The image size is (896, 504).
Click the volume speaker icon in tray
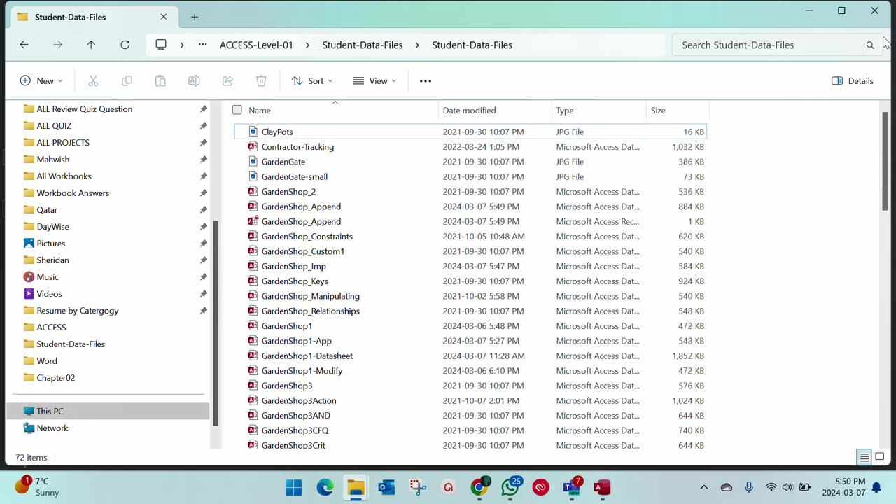click(787, 487)
